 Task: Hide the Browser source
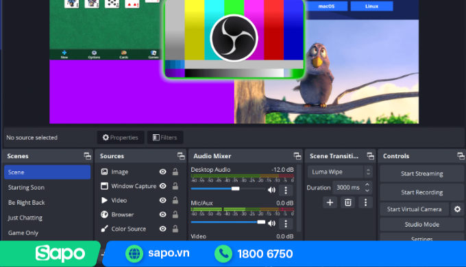coord(163,214)
